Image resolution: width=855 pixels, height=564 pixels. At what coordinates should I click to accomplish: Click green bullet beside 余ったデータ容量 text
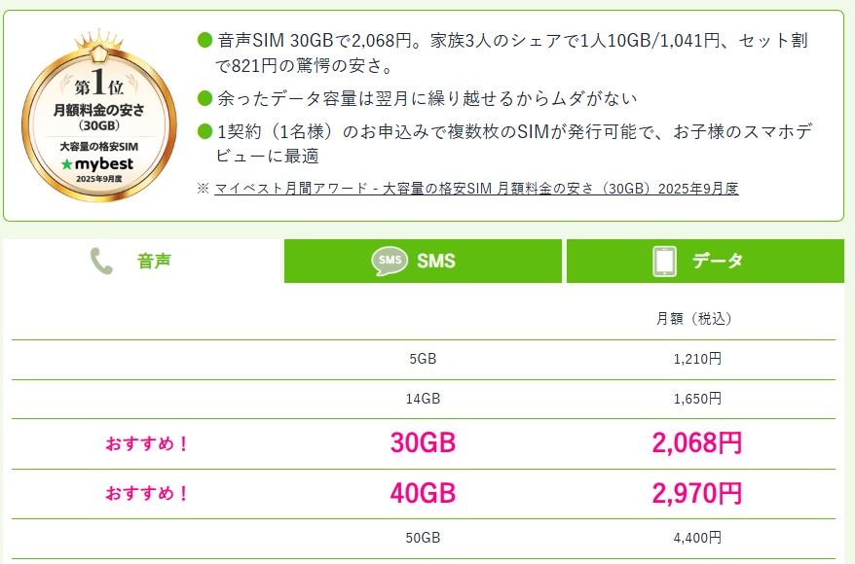coord(204,98)
